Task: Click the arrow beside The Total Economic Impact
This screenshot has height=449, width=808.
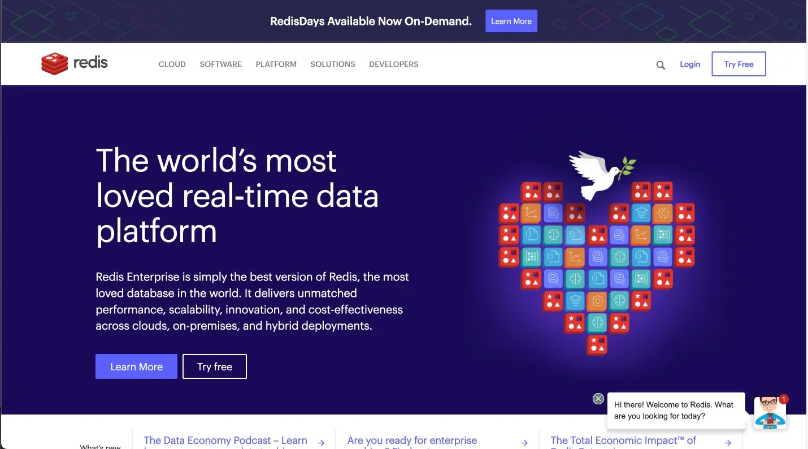Action: [x=728, y=443]
